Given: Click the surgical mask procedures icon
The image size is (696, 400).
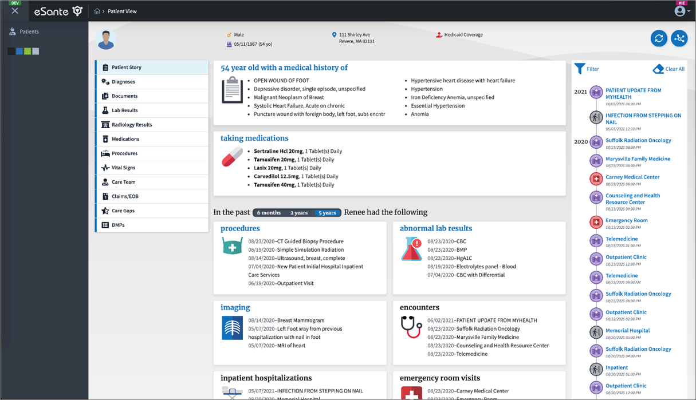Looking at the screenshot, I should 232,247.
